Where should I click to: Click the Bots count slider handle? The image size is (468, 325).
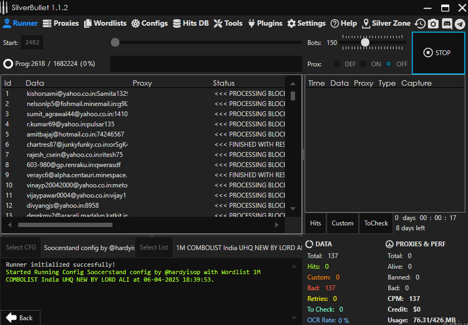coord(365,42)
